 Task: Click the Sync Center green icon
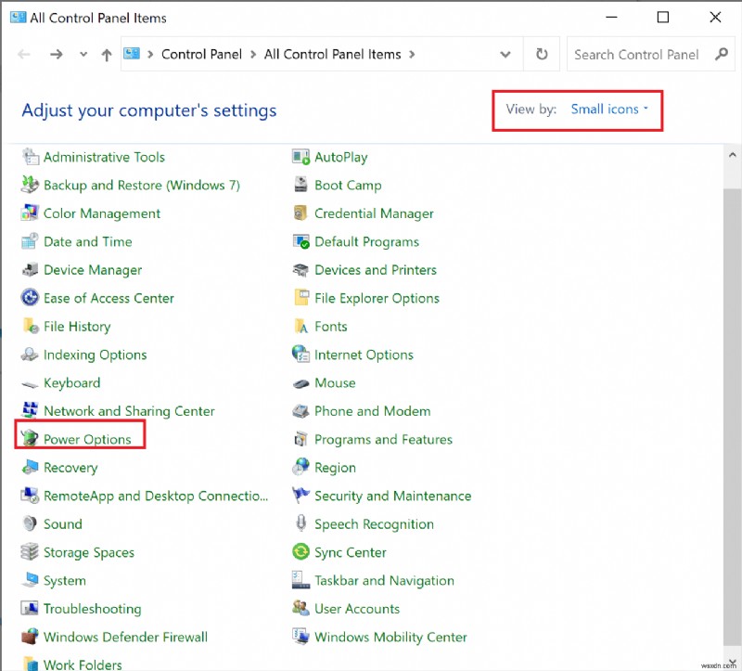(301, 552)
